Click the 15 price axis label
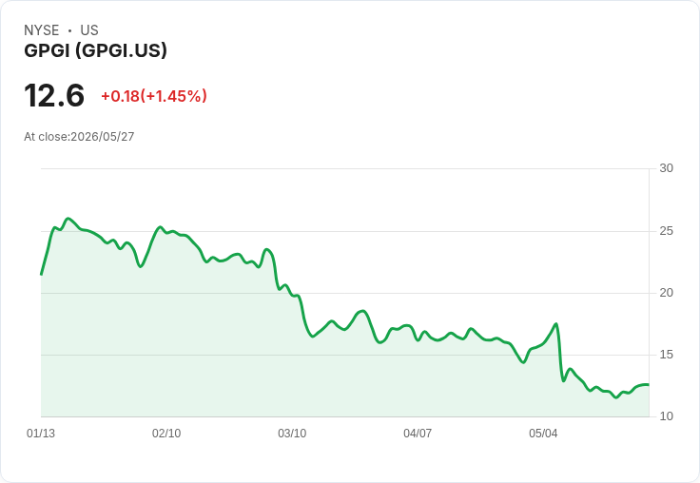Viewport: 700px width, 483px height. 666,355
